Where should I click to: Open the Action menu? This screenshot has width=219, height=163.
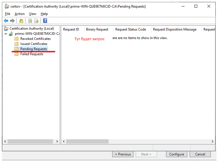pyautogui.click(x=20, y=14)
